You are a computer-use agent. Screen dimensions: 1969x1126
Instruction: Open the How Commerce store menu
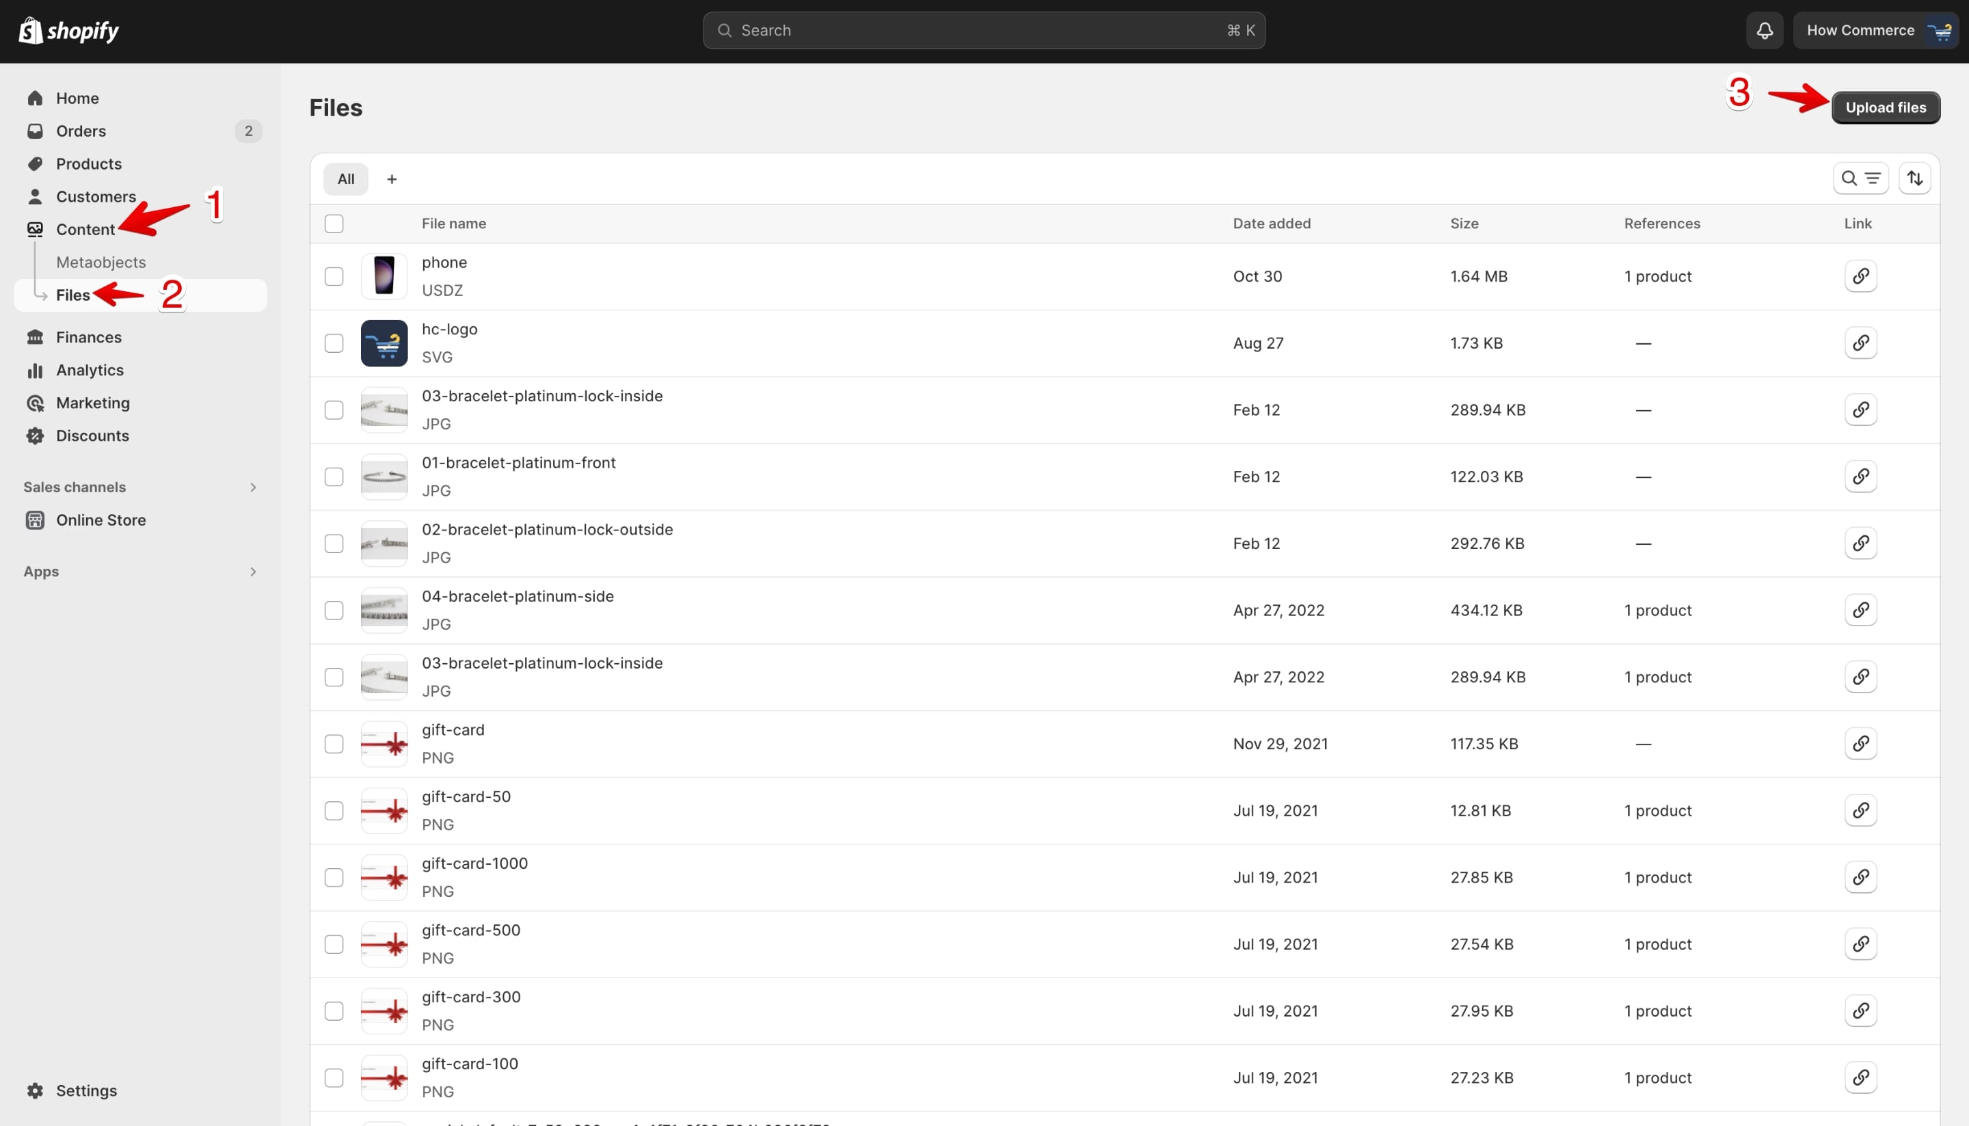click(x=1875, y=30)
